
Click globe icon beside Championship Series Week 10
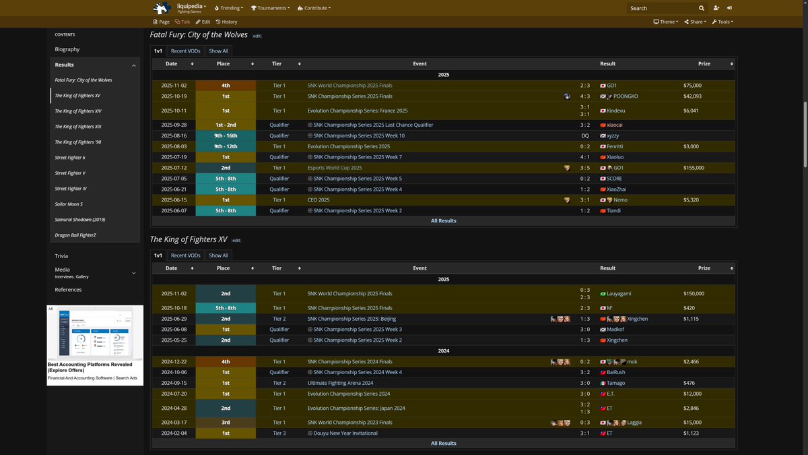310,135
